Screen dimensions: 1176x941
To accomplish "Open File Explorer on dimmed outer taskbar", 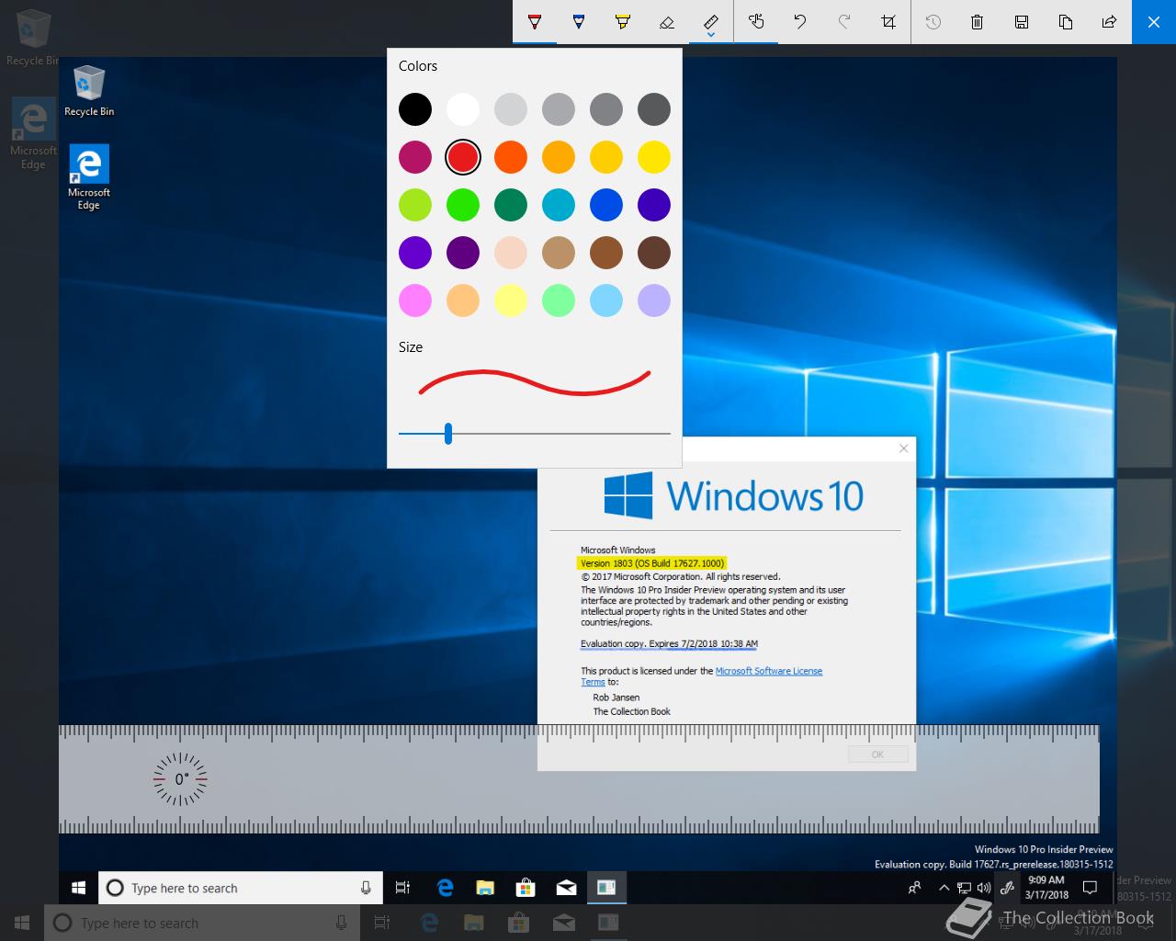I will (x=473, y=923).
